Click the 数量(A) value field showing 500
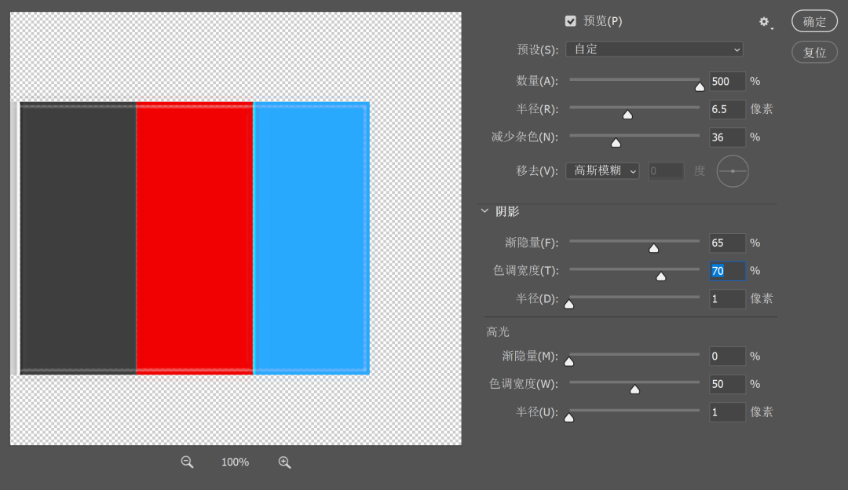This screenshot has width=848, height=490. coord(727,81)
